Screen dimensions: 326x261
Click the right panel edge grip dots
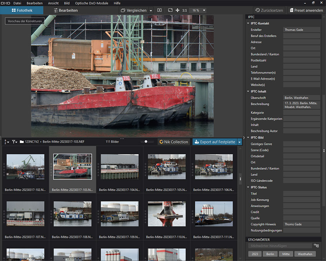(x=324, y=150)
